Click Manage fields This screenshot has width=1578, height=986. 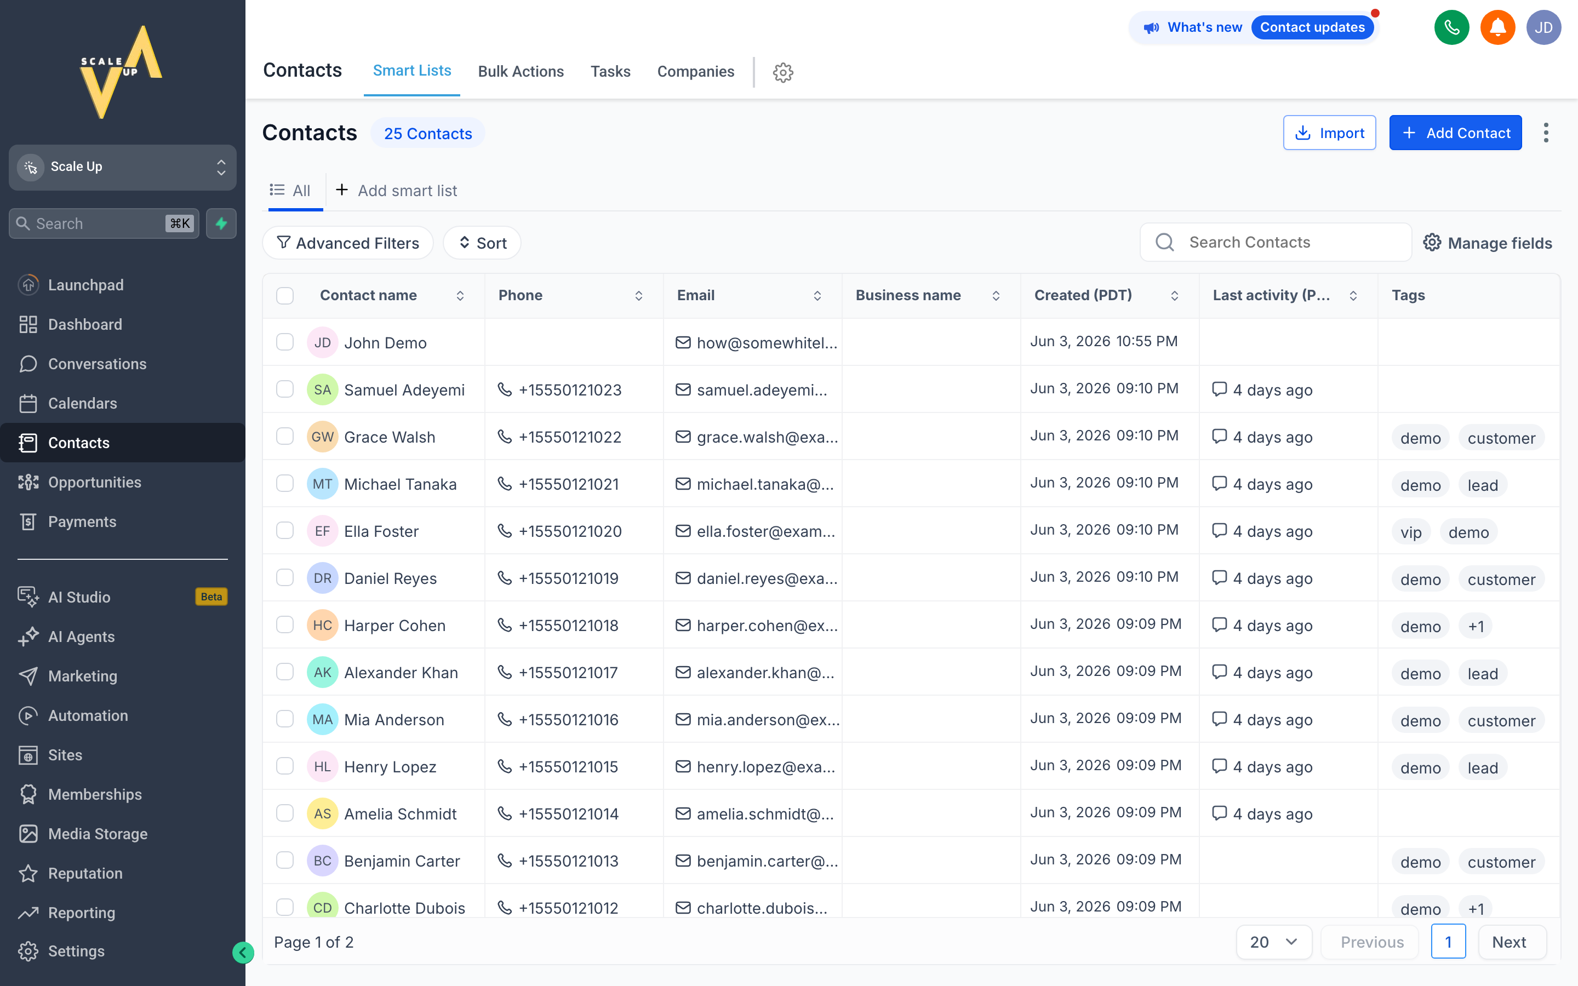(x=1488, y=243)
